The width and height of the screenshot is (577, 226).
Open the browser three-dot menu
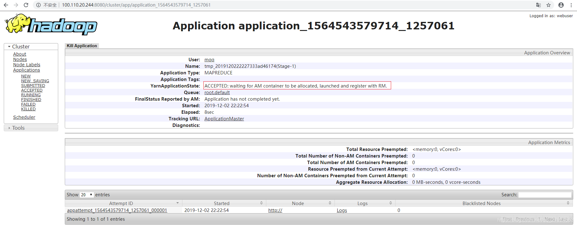click(x=571, y=5)
